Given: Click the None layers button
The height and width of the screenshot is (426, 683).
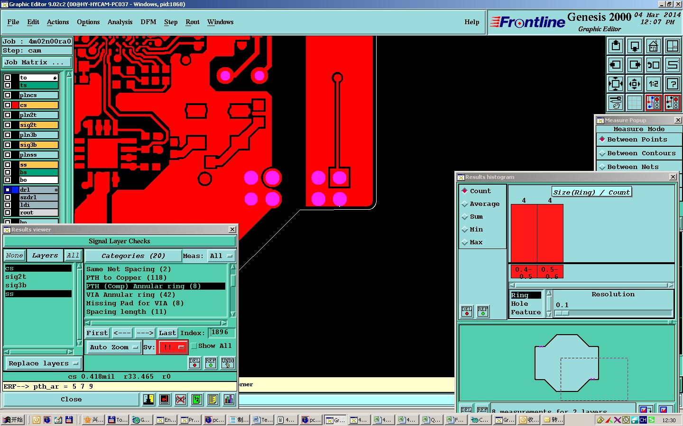Looking at the screenshot, I should (x=14, y=256).
